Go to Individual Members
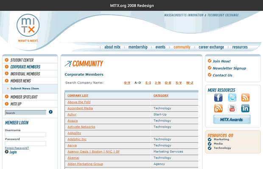 (x=25, y=74)
